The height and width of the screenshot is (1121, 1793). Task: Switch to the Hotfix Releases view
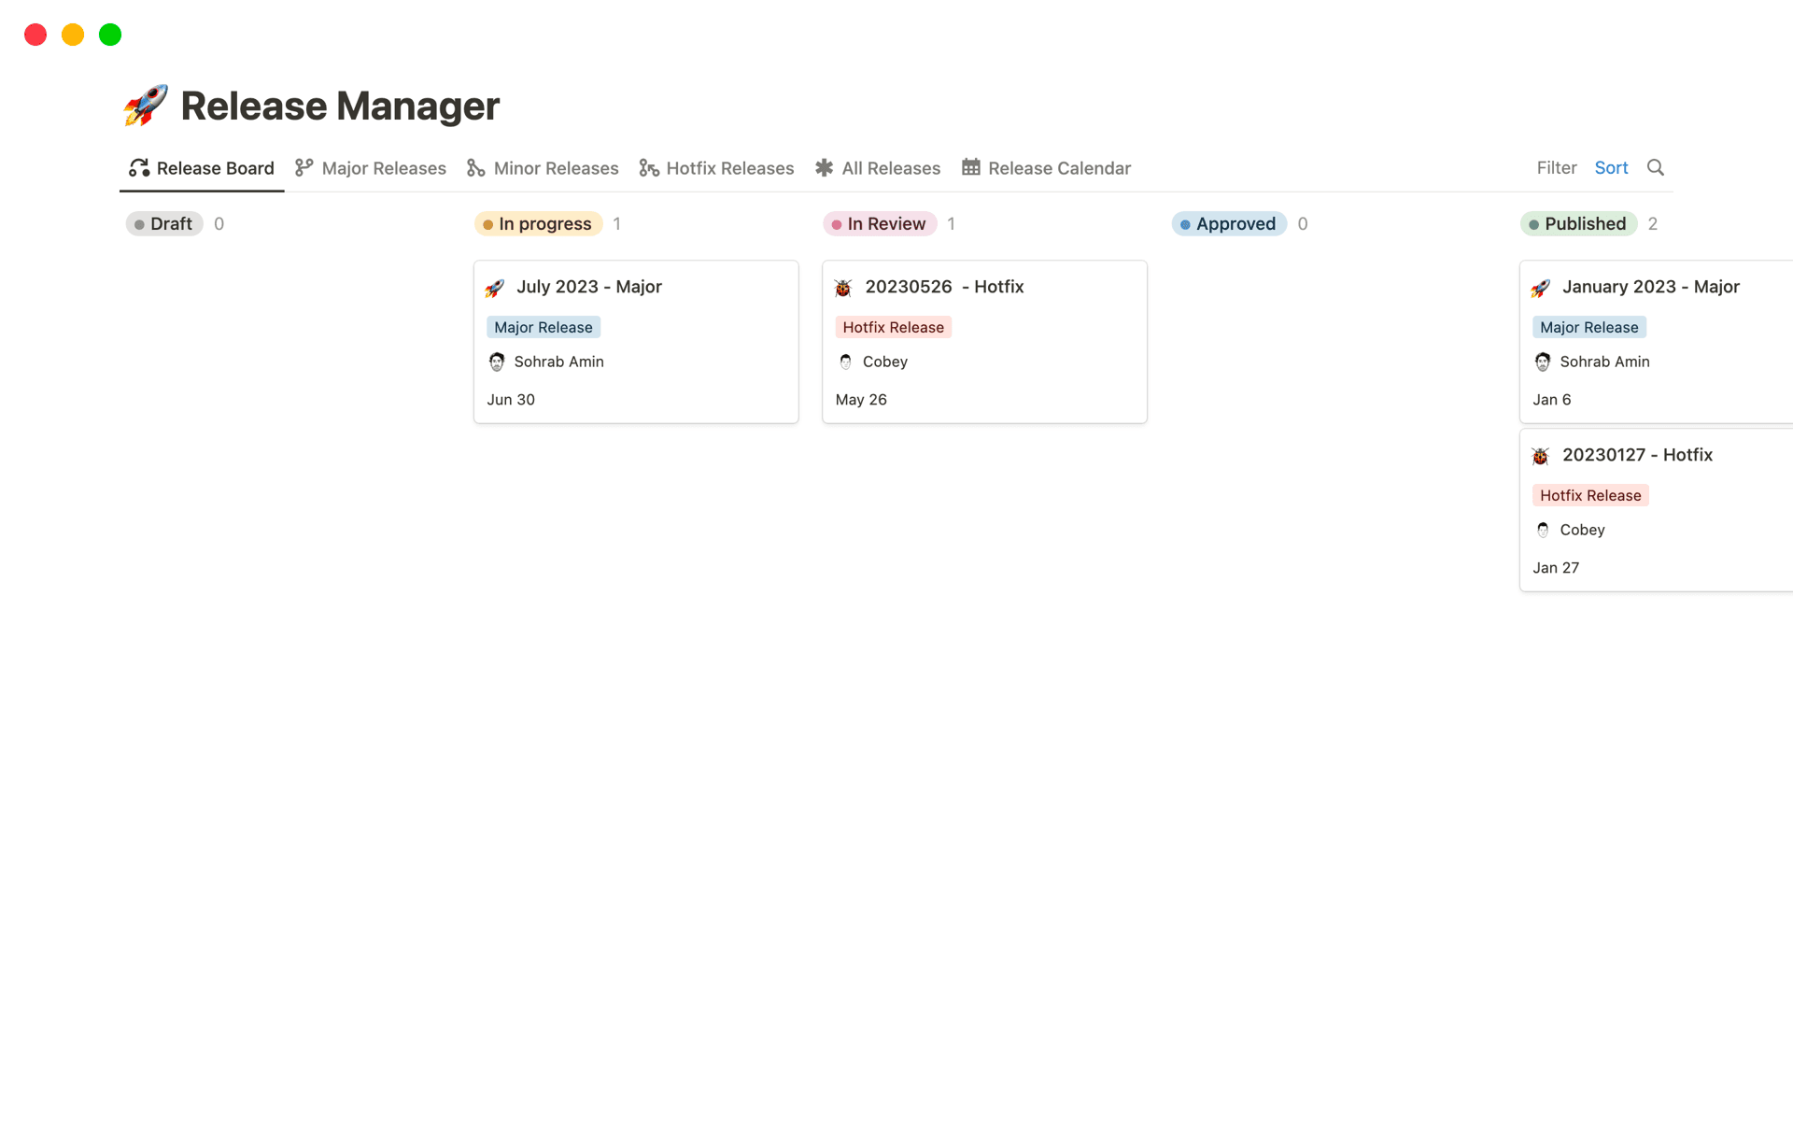[730, 168]
